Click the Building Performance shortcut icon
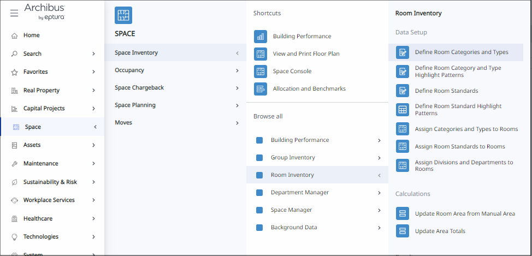 click(261, 37)
